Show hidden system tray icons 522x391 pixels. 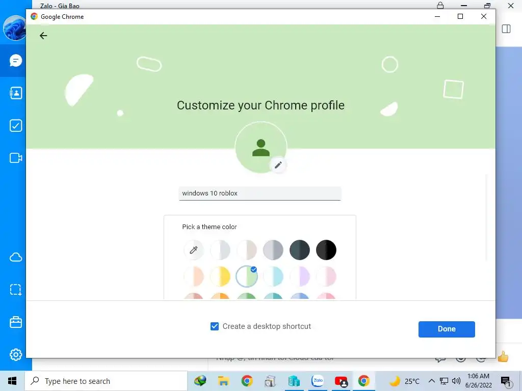(431, 381)
